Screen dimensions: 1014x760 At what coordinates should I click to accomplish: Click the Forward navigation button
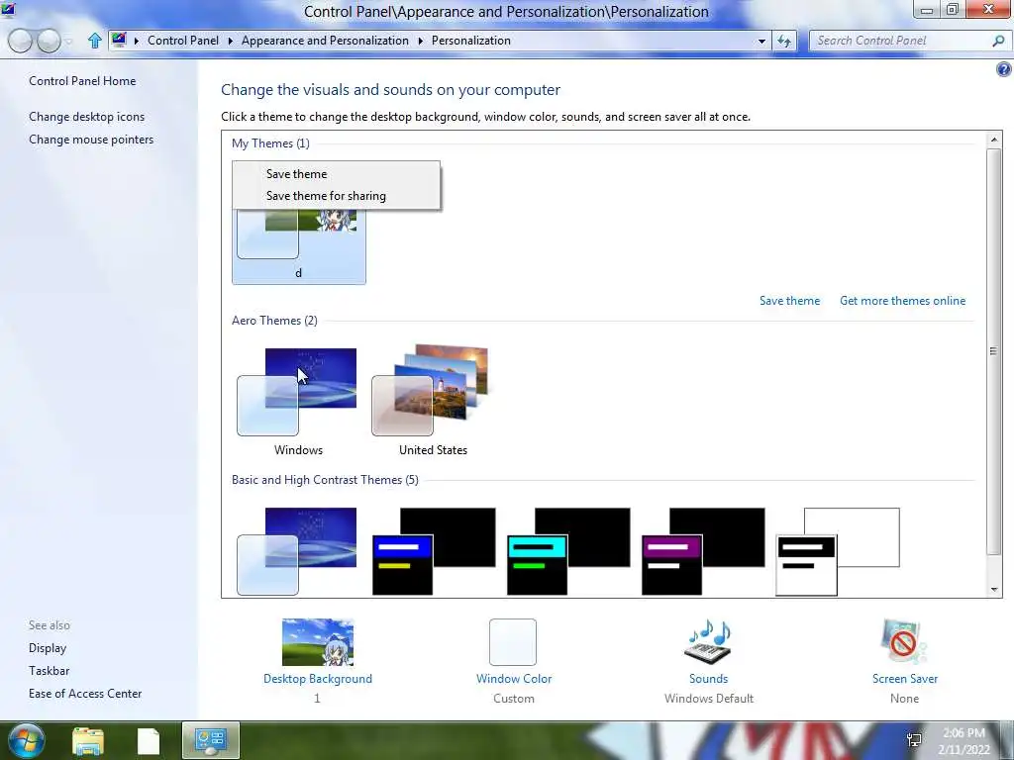click(49, 41)
